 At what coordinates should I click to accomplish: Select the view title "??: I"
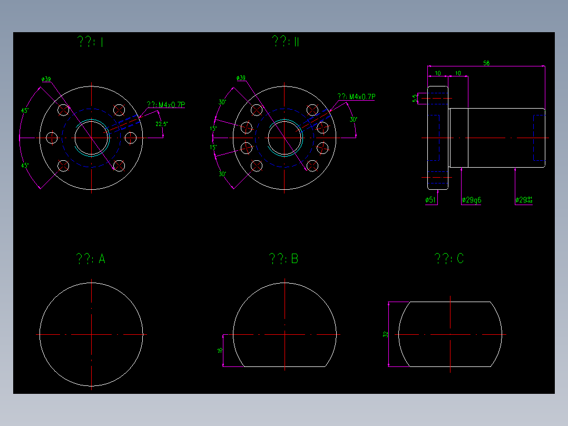click(90, 41)
